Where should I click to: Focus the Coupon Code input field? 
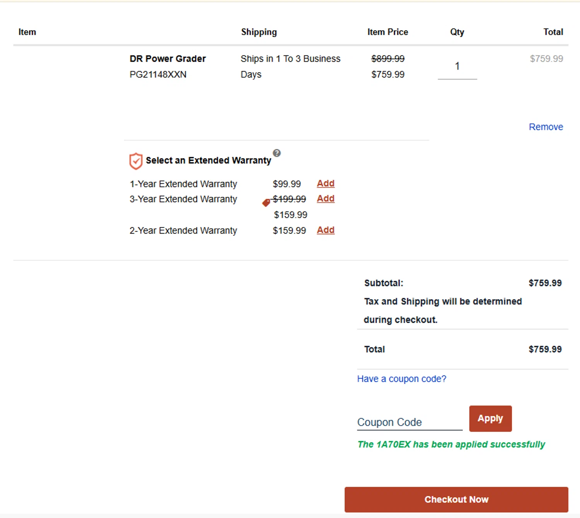pyautogui.click(x=410, y=422)
